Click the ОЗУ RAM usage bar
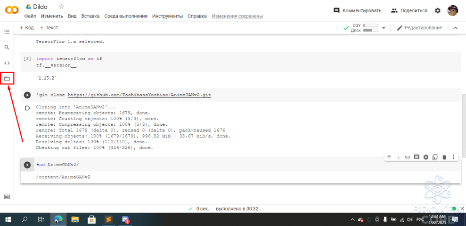This screenshot has width=466, height=226. click(370, 25)
